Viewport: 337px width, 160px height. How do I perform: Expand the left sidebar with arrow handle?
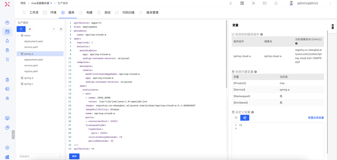tap(13, 134)
